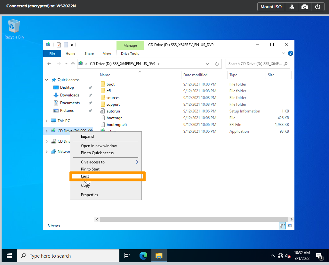Image resolution: width=329 pixels, height=265 pixels.
Task: Click the muted speaker tray icon
Action: coord(288,256)
